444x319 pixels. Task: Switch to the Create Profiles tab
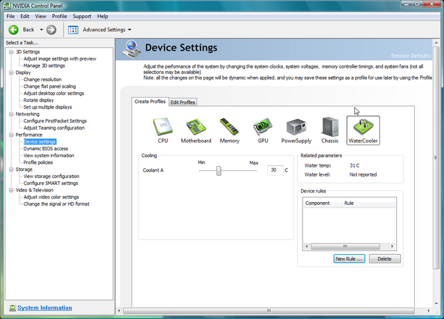point(150,102)
